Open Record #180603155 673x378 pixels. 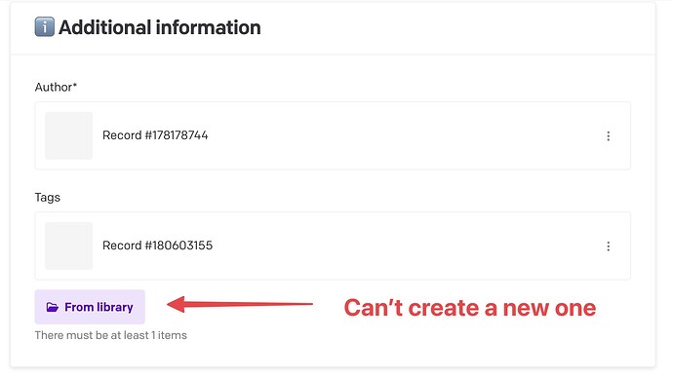click(x=157, y=246)
